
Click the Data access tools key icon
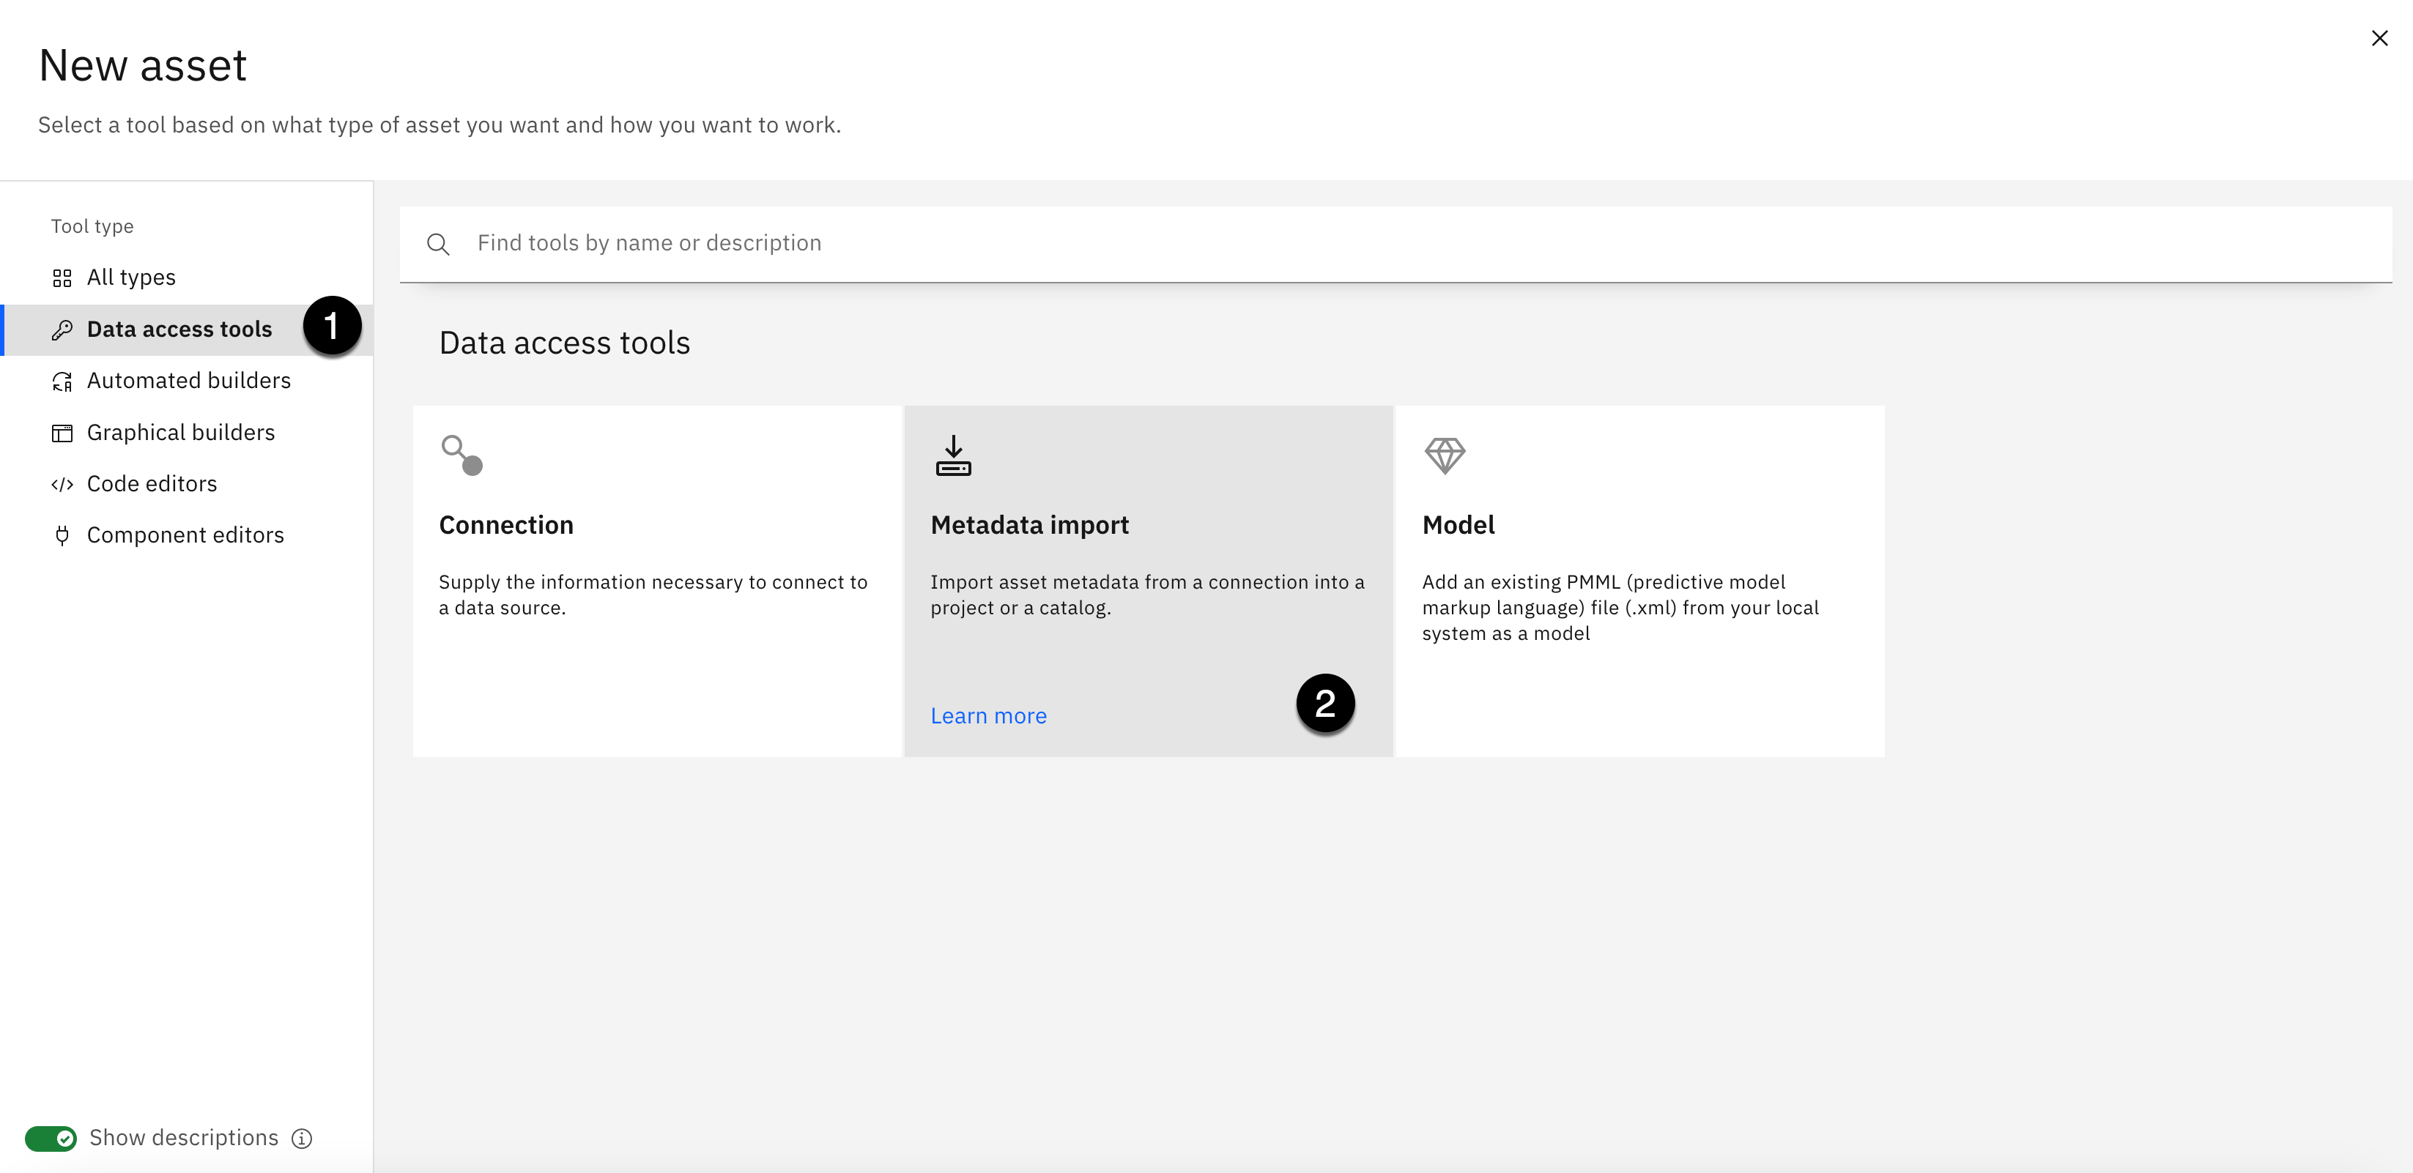pyautogui.click(x=62, y=329)
